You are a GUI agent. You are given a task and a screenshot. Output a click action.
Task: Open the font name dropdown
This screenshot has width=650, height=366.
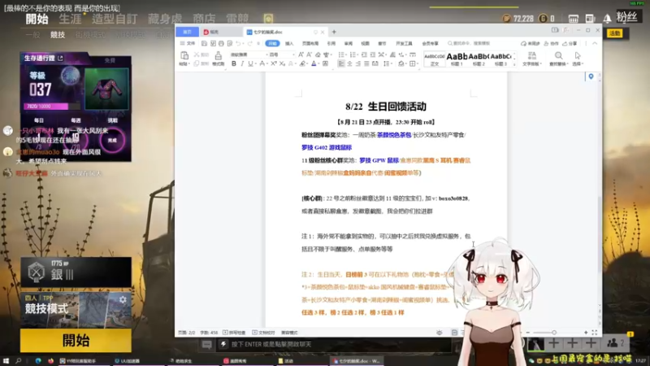(266, 54)
